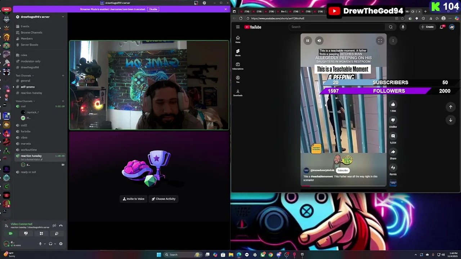Toggle Discord camera off

pyautogui.click(x=10, y=233)
